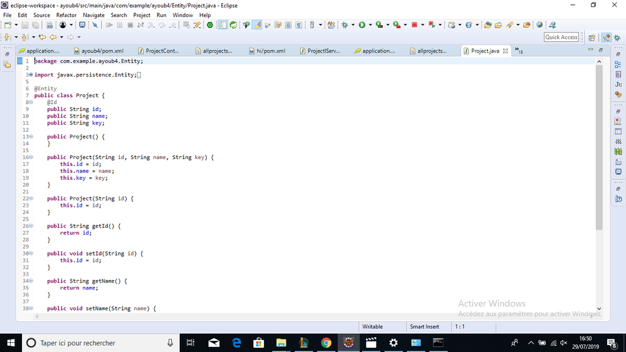The height and width of the screenshot is (352, 626).
Task: Click the Suspend debug icon
Action: pyautogui.click(x=120, y=25)
